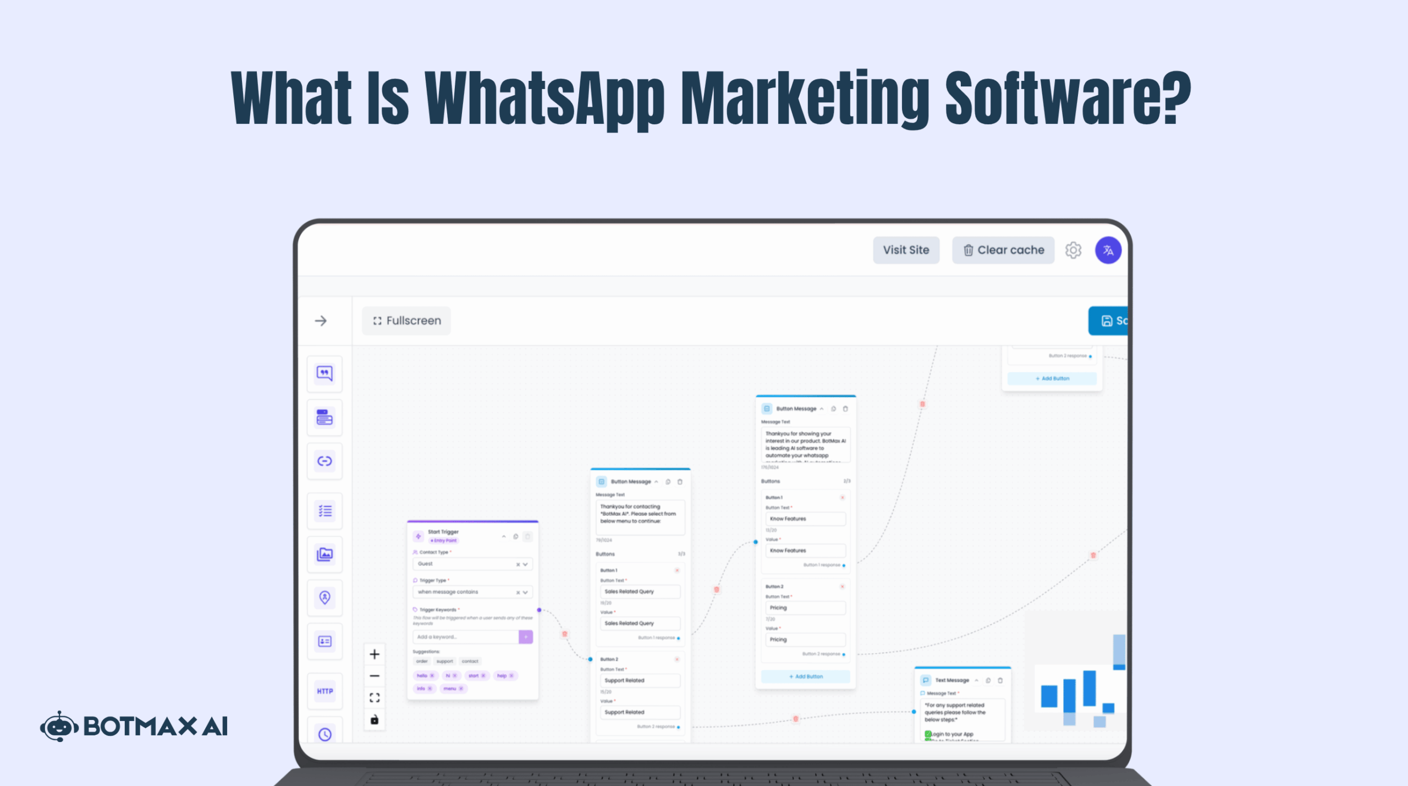This screenshot has height=786, width=1408.
Task: Collapse the Start Trigger node with its chevron
Action: click(504, 536)
